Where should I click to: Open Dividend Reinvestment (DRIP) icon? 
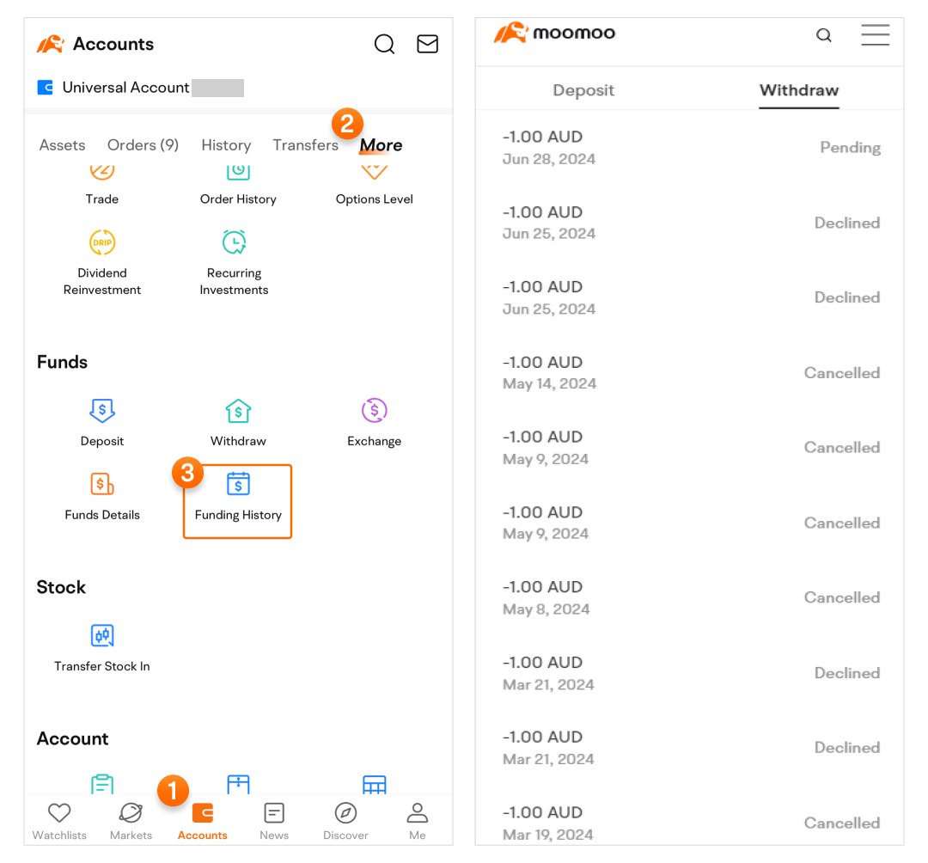pyautogui.click(x=102, y=243)
